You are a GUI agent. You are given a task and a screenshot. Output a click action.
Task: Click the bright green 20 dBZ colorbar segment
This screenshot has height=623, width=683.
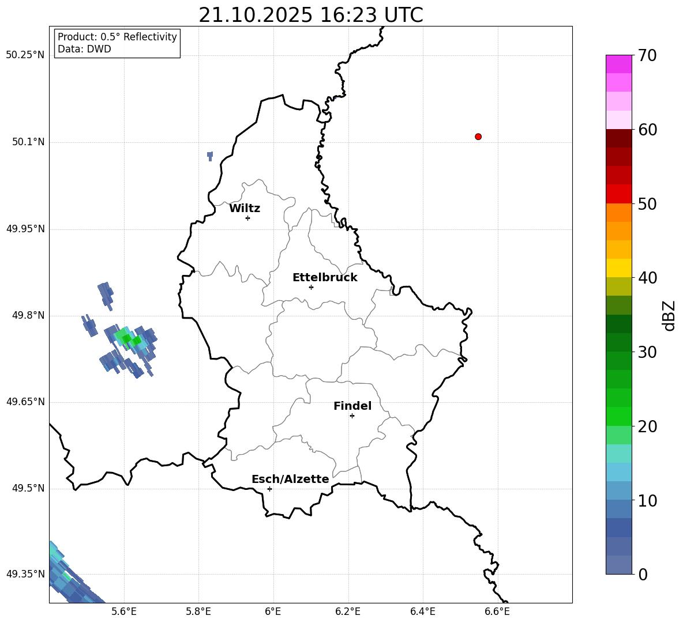point(619,416)
